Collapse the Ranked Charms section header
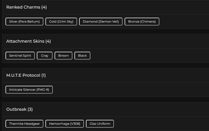 pyautogui.click(x=23, y=7)
